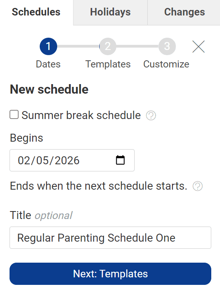
Task: Click help icon beside Summer break schedule
Action: [151, 115]
